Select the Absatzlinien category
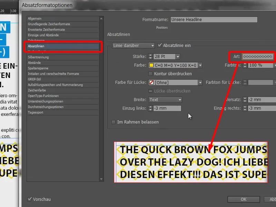The width and height of the screenshot is (276, 207). pyautogui.click(x=63, y=46)
